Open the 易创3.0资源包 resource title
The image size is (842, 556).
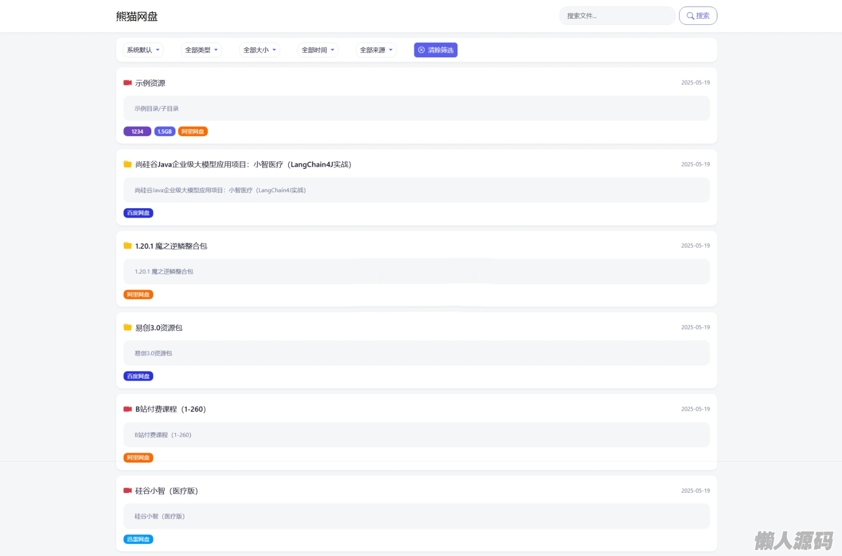tap(158, 328)
